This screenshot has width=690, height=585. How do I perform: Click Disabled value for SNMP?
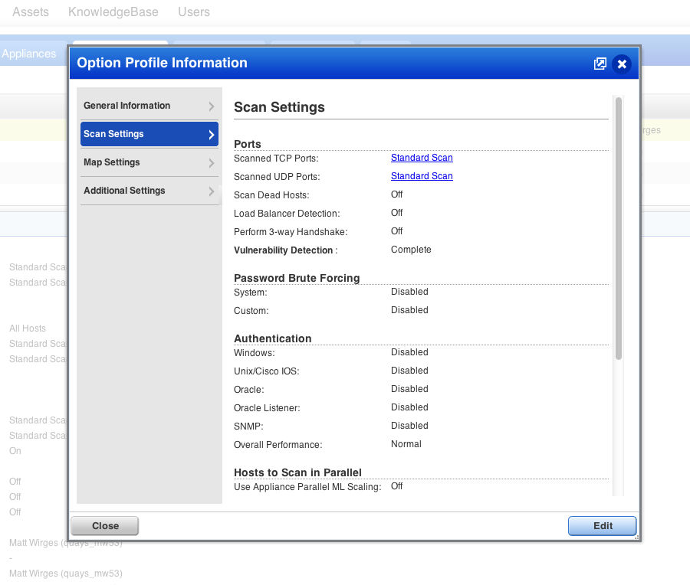click(409, 426)
